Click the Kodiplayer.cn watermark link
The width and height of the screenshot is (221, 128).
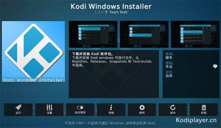click(x=196, y=120)
